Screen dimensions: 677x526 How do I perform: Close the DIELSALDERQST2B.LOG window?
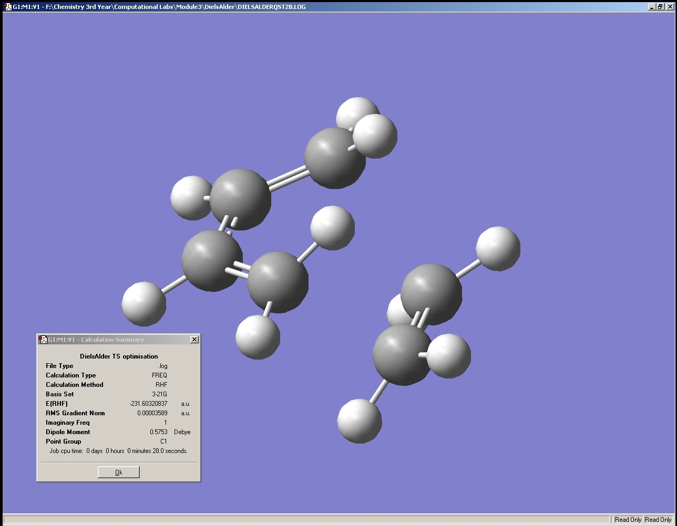669,7
